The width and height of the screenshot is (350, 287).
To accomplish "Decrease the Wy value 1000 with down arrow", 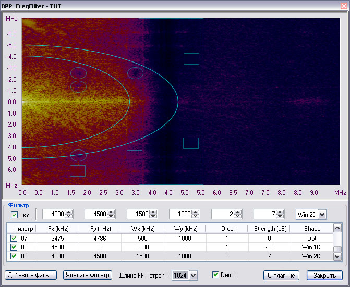I will (196, 216).
